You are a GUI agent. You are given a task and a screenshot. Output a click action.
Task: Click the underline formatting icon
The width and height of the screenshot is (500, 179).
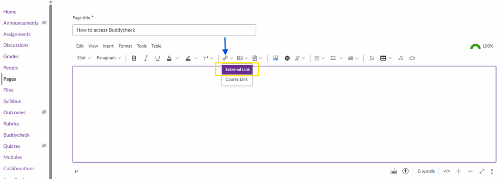[x=157, y=58]
